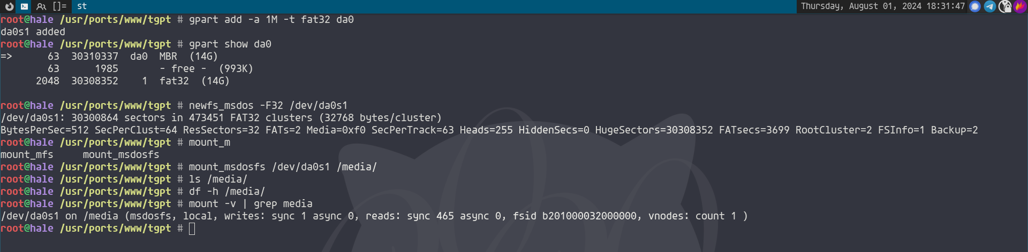This screenshot has height=252, width=1028.
Task: Click the 'mount_mfs' completion suggestion
Action: pyautogui.click(x=27, y=155)
